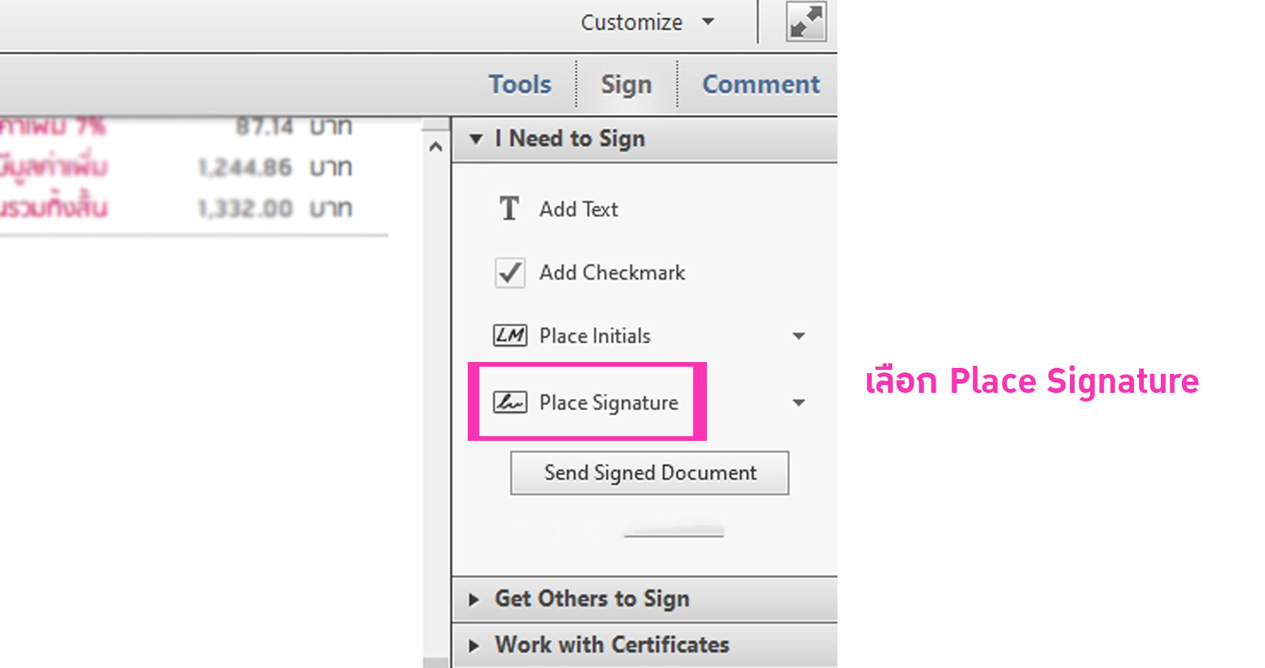Image resolution: width=1265 pixels, height=668 pixels.
Task: Open Place Signature dropdown arrow
Action: [799, 403]
